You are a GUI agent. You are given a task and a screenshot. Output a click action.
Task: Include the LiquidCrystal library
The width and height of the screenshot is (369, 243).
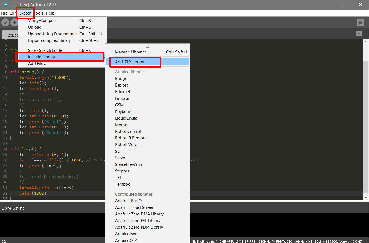[x=127, y=118]
